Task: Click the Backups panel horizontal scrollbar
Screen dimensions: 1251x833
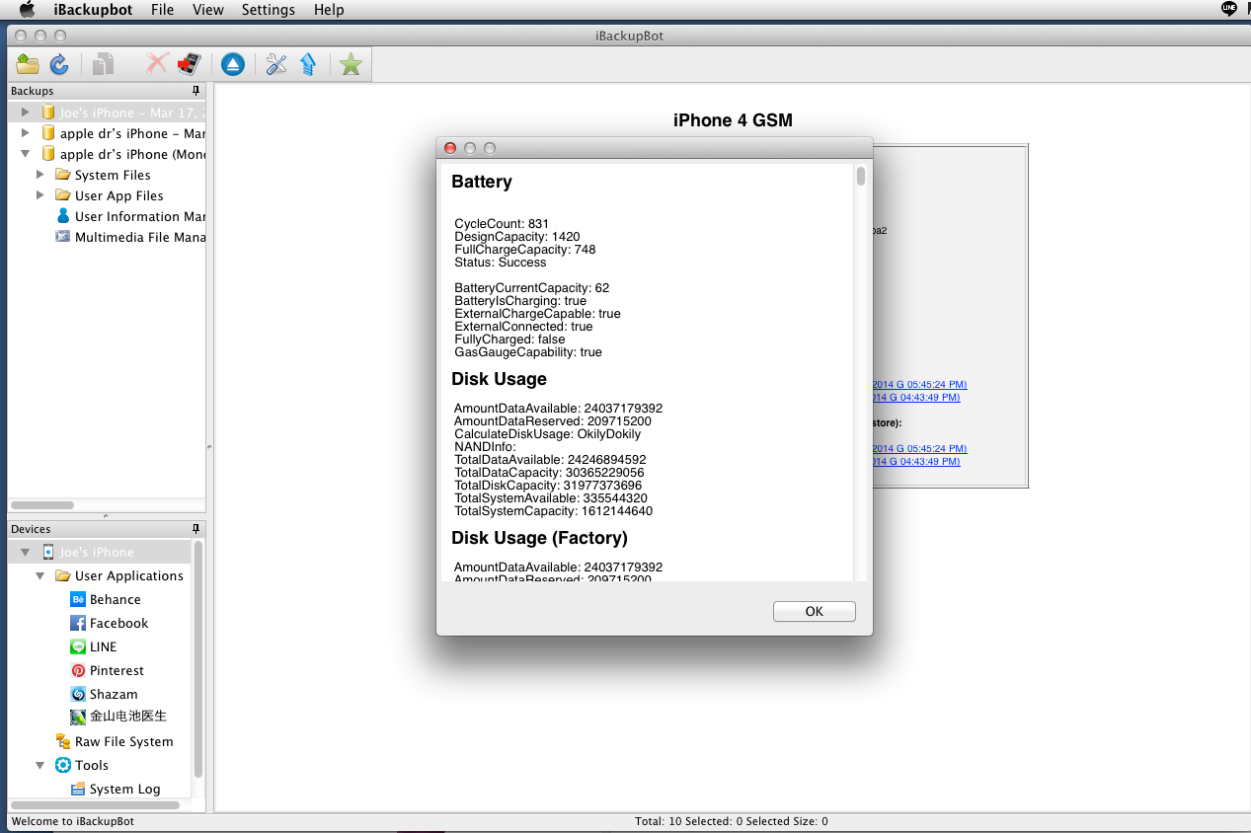Action: coord(42,504)
